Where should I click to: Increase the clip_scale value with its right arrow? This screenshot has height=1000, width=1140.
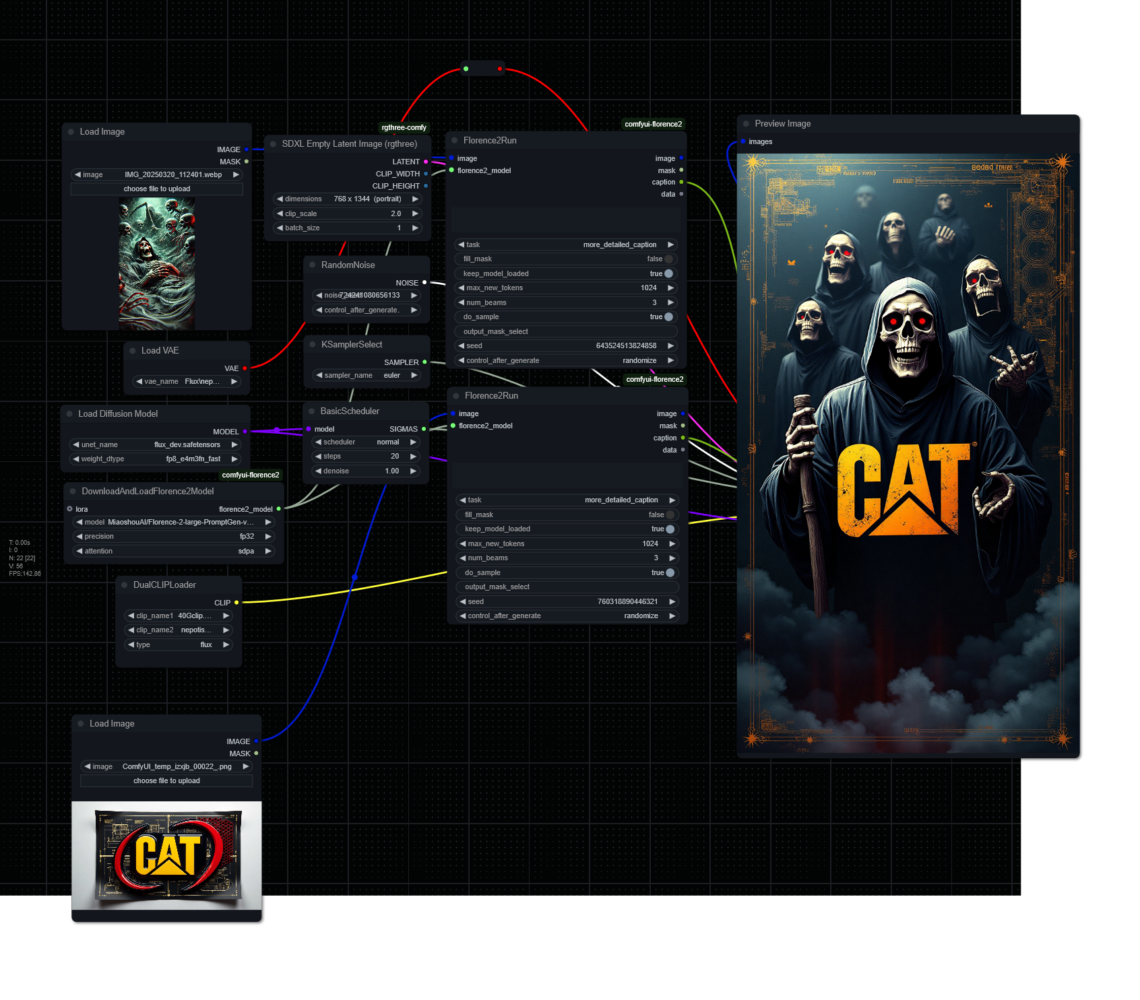pyautogui.click(x=415, y=214)
